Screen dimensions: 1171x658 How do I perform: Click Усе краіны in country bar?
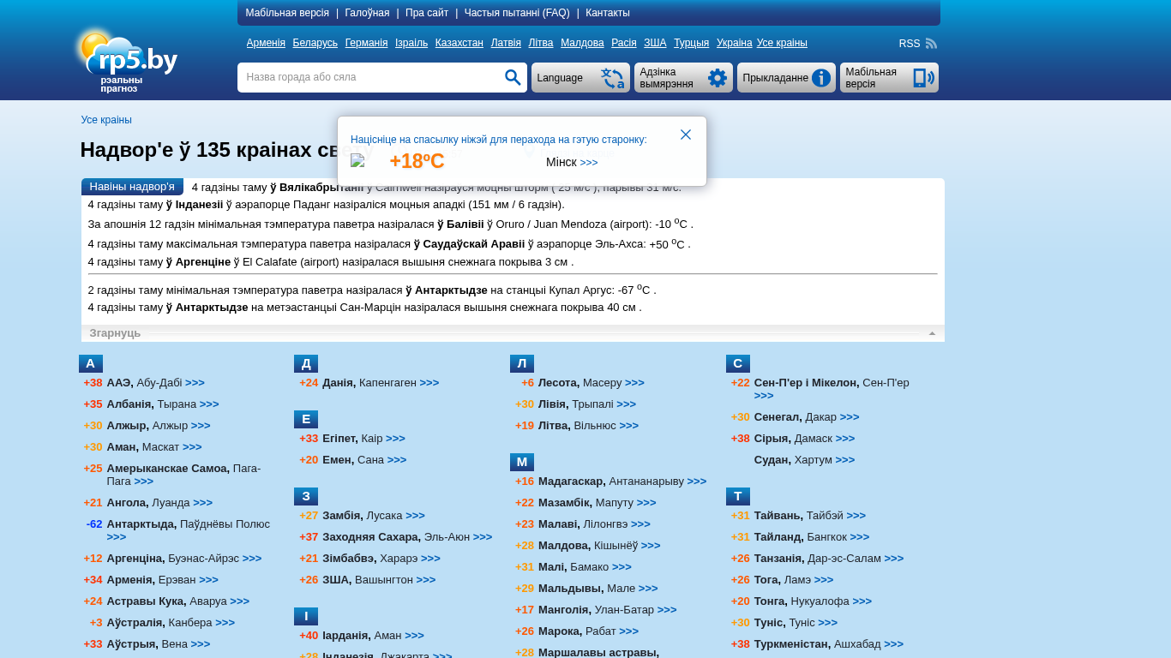[782, 43]
